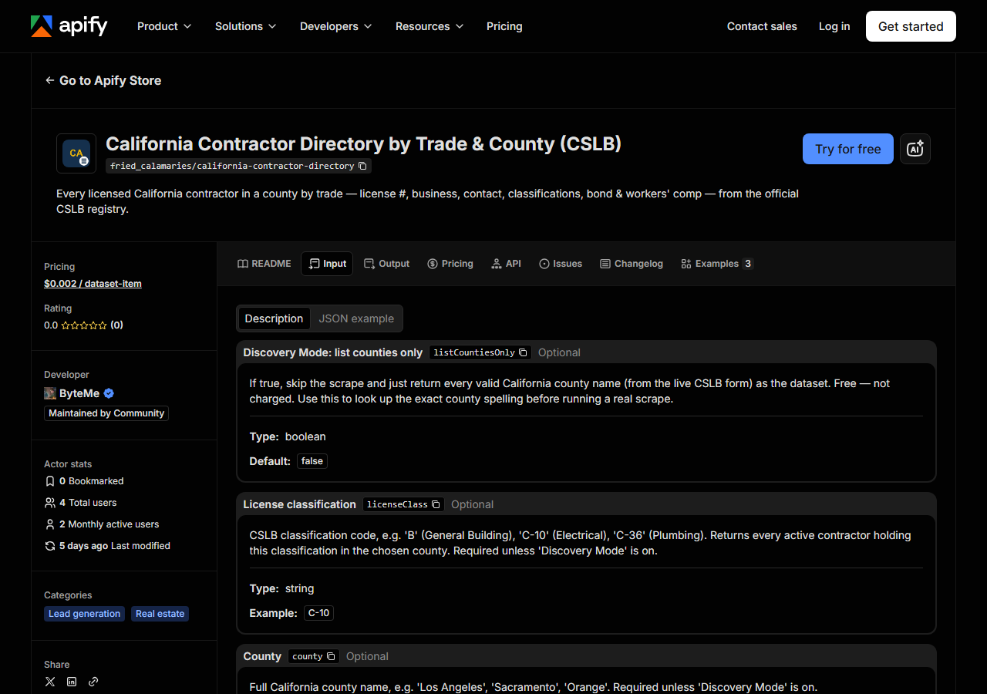This screenshot has width=987, height=694.
Task: Switch to the Output tab
Action: pos(387,264)
